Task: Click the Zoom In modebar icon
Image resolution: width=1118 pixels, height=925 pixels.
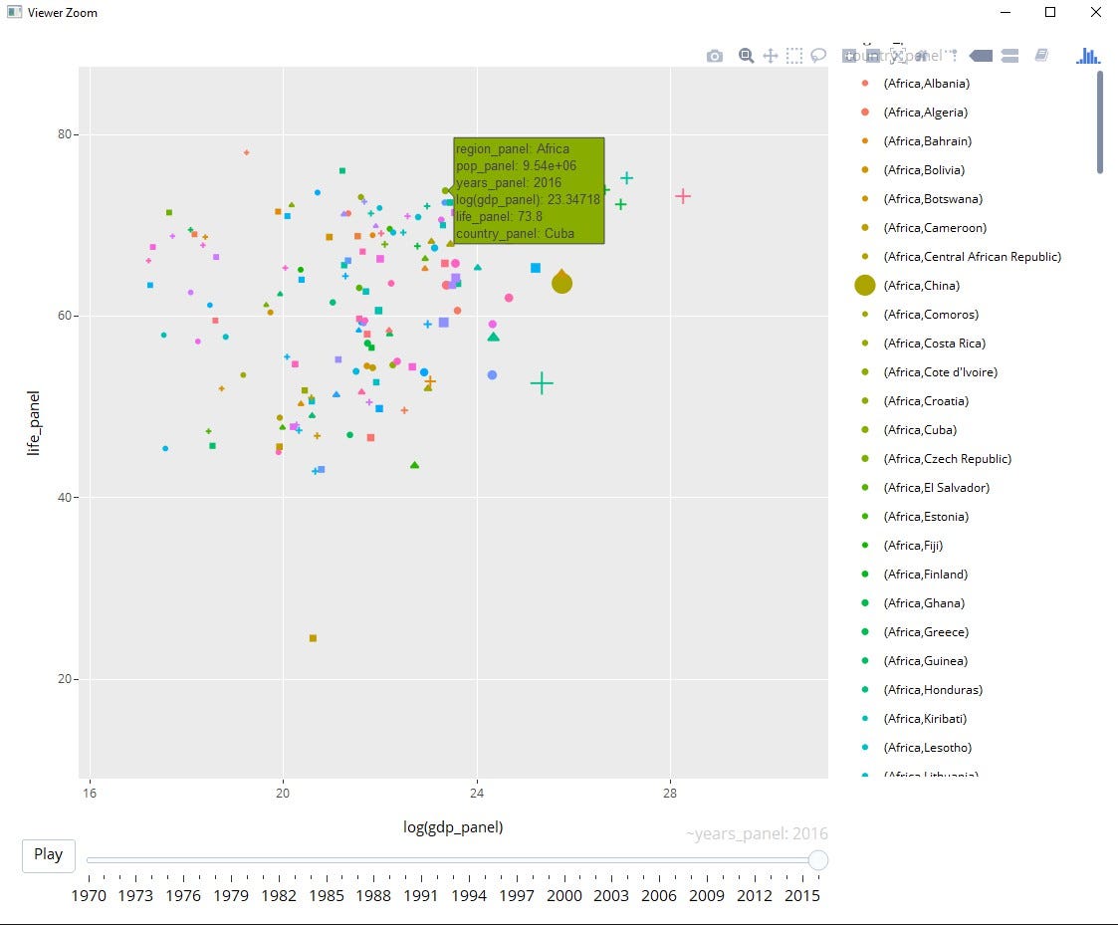Action: [x=849, y=56]
